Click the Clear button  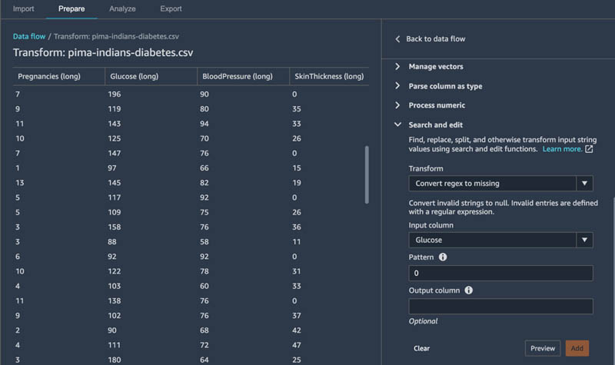pos(421,348)
